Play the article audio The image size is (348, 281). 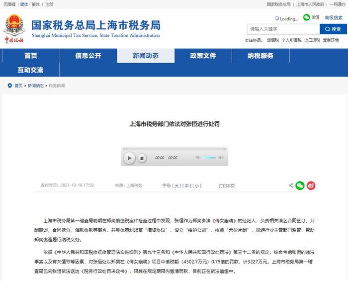pyautogui.click(x=129, y=158)
